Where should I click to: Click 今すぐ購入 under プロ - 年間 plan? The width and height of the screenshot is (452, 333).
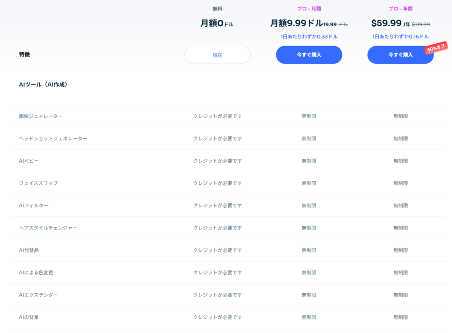click(400, 55)
